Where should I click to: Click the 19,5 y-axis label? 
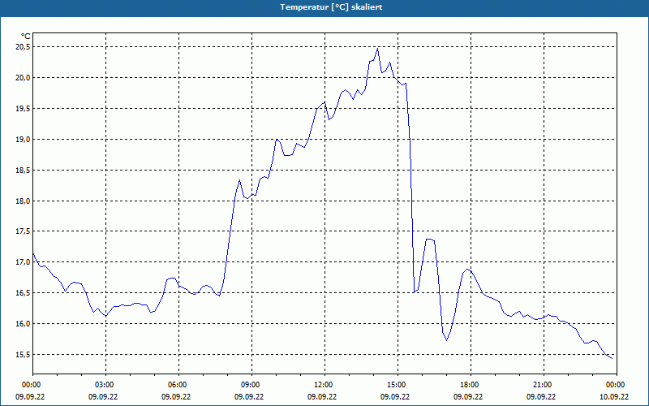click(23, 109)
